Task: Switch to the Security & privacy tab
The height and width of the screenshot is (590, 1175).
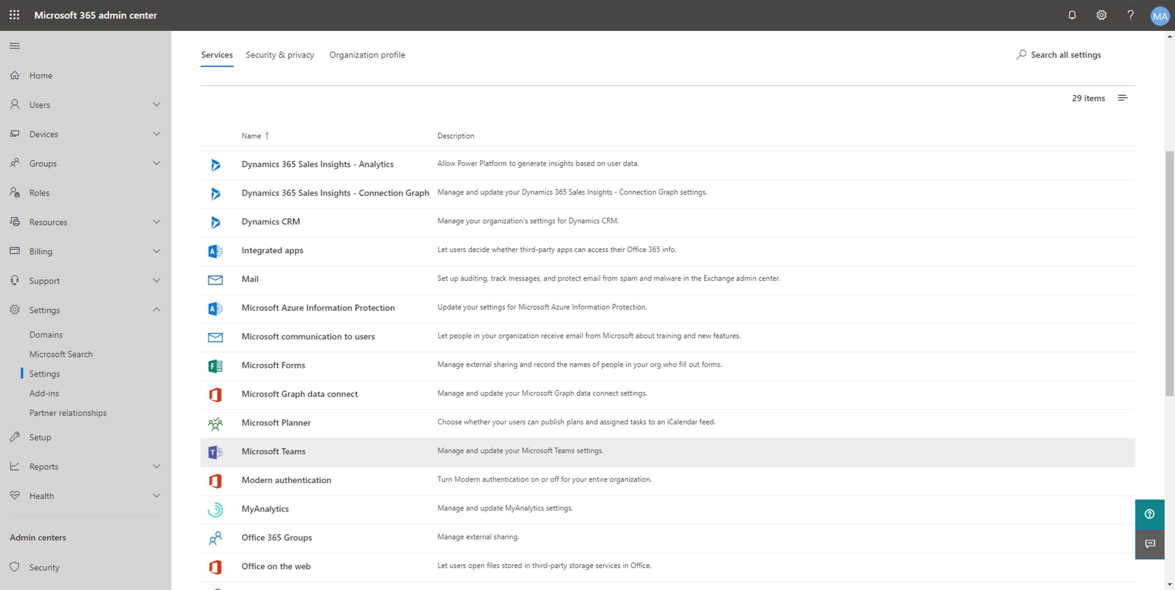Action: click(280, 54)
